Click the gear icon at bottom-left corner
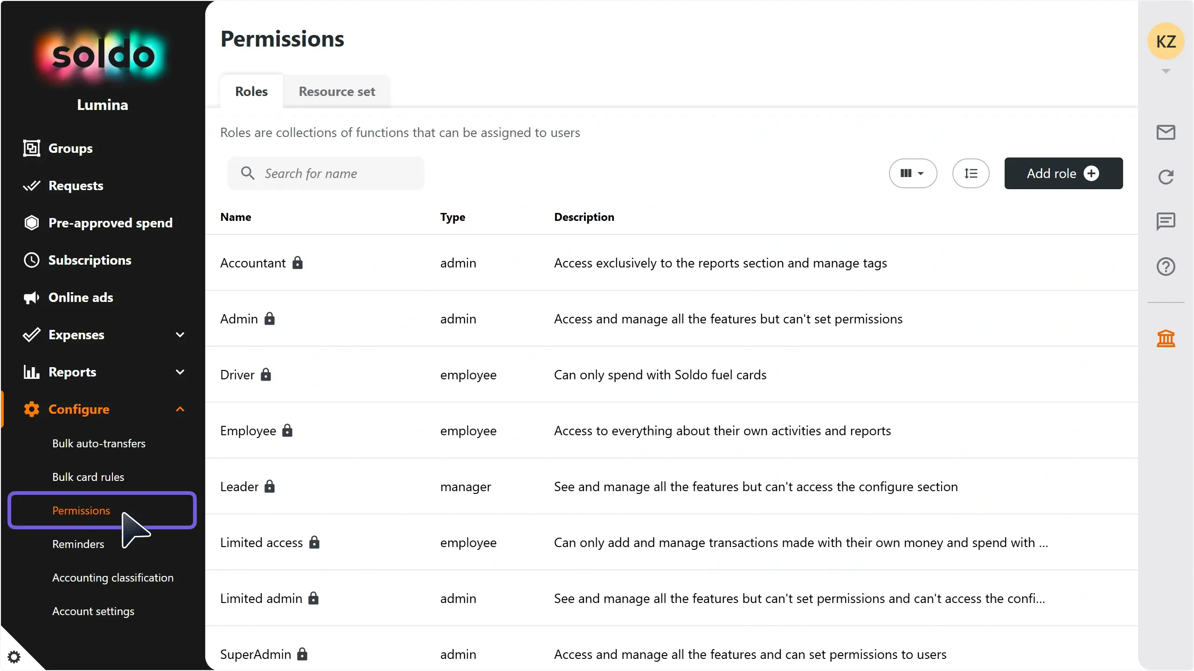This screenshot has width=1194, height=671. pos(14,657)
